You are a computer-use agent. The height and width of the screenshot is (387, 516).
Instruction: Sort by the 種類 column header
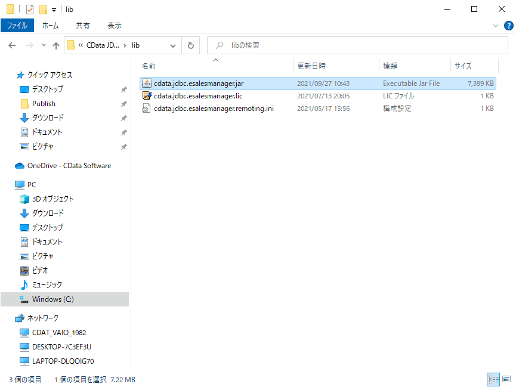pyautogui.click(x=390, y=66)
